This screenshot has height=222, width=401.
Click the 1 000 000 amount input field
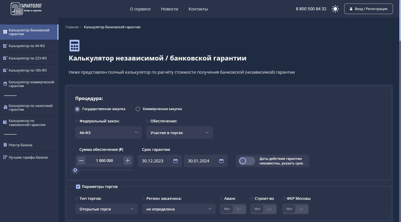point(104,161)
